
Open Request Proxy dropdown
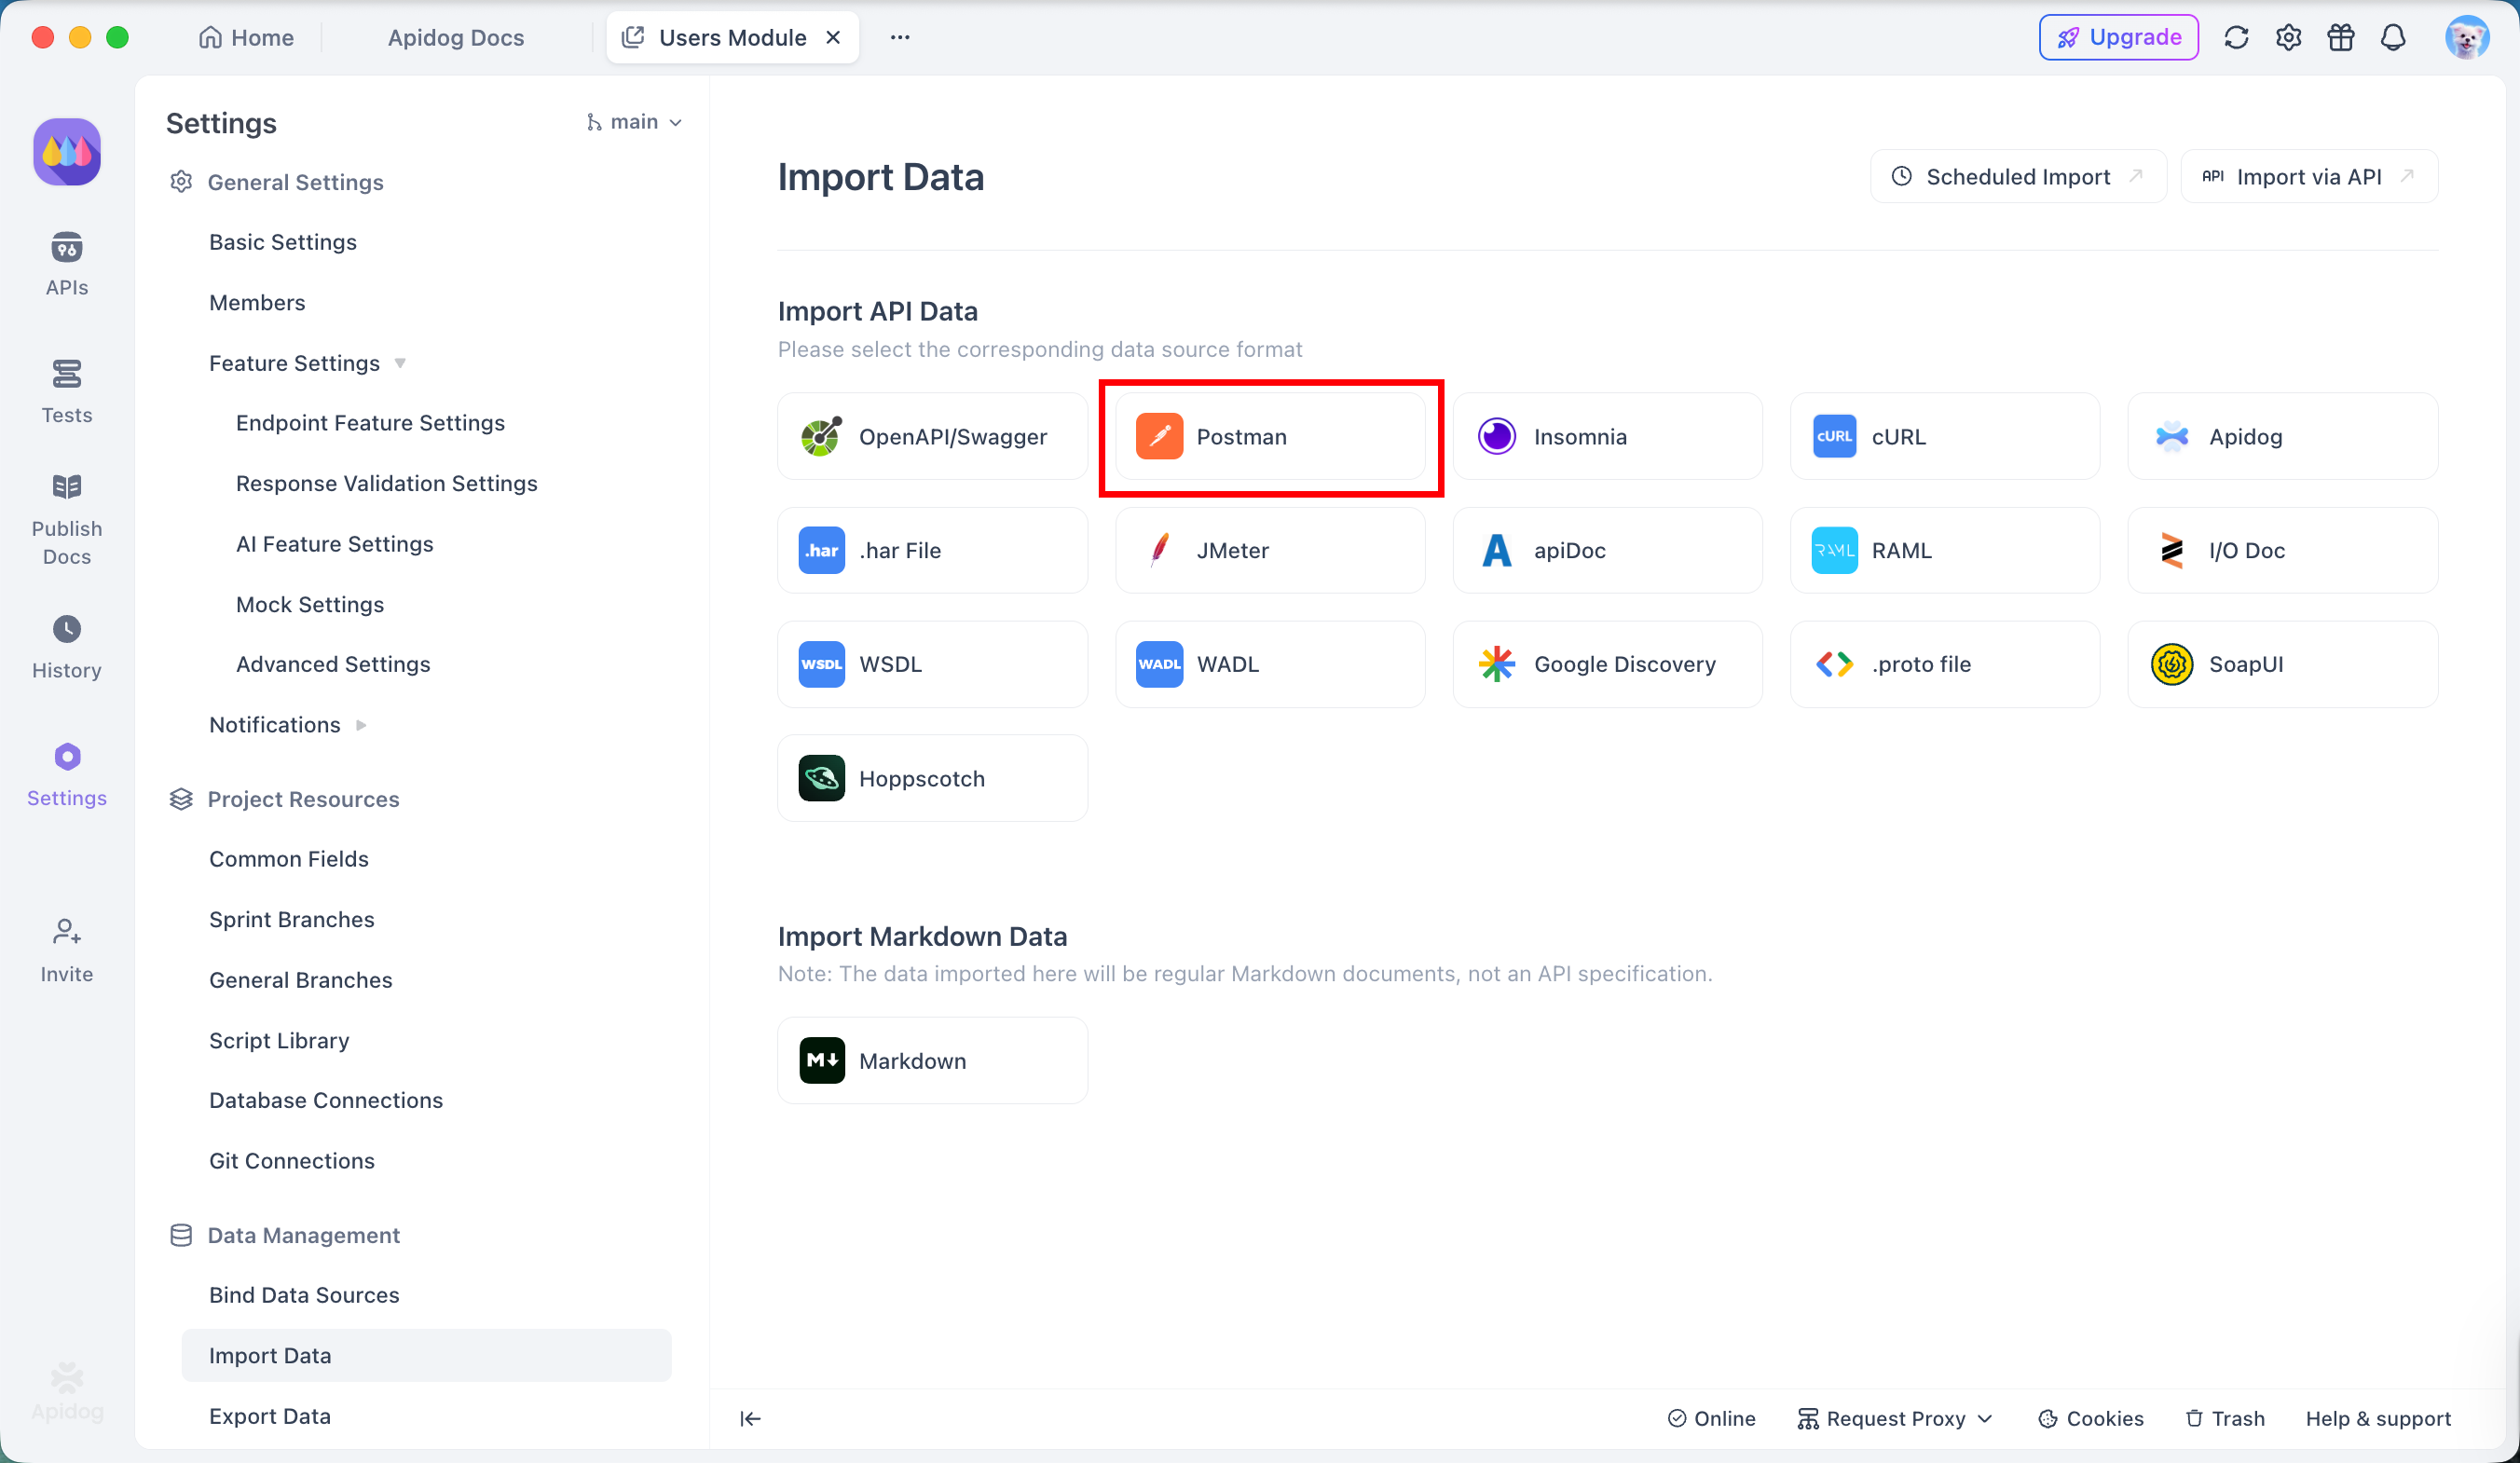pyautogui.click(x=1895, y=1418)
